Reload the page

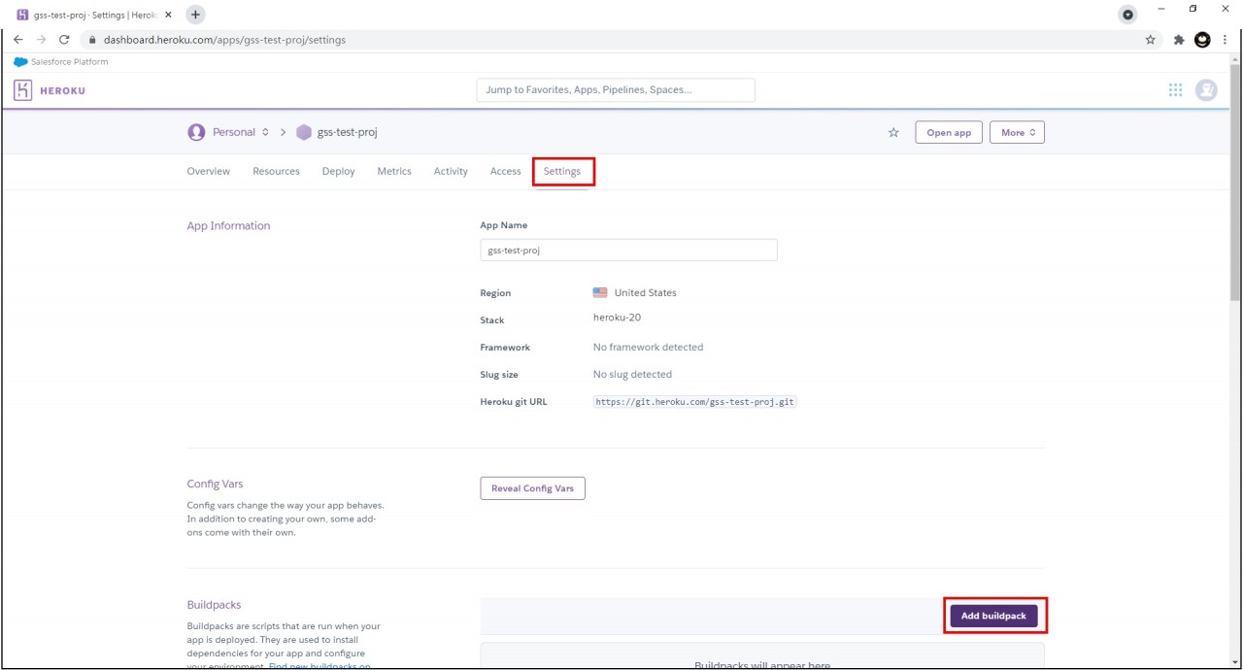[x=64, y=40]
